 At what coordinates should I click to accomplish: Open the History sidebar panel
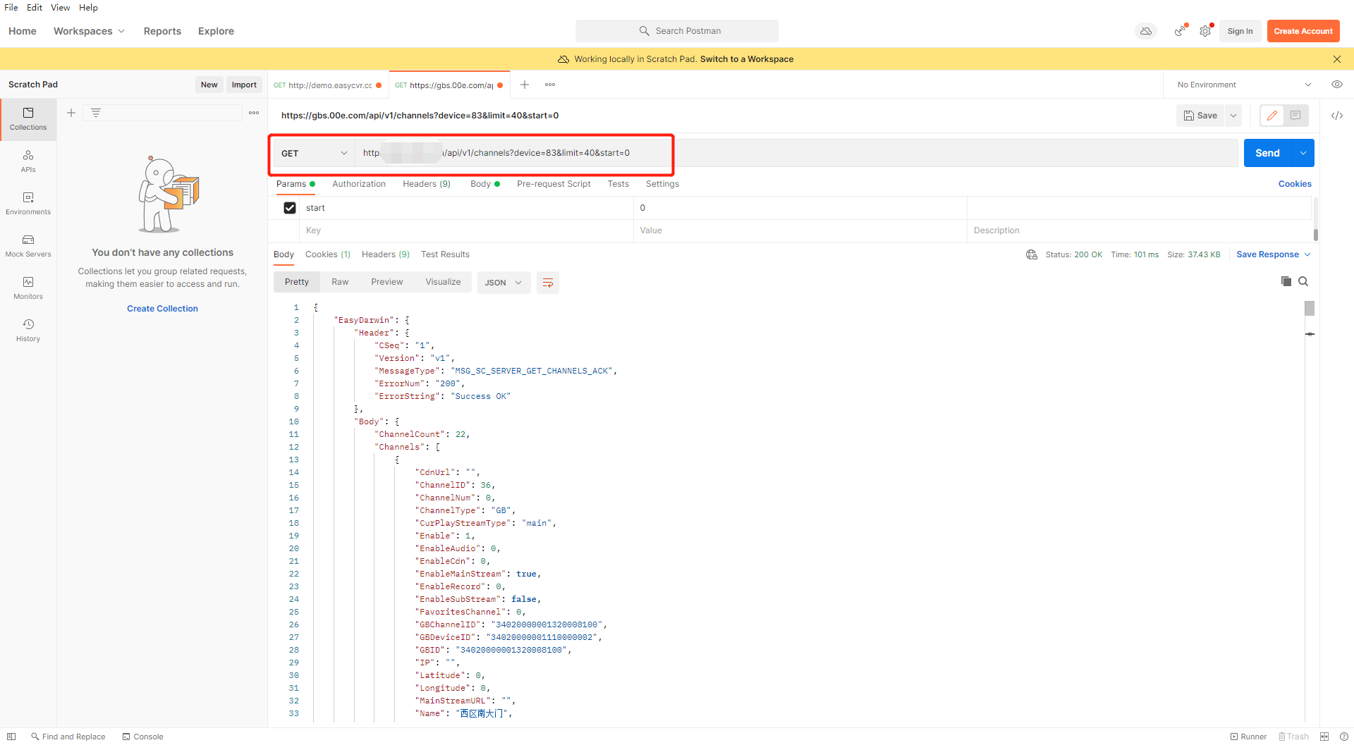pyautogui.click(x=28, y=331)
